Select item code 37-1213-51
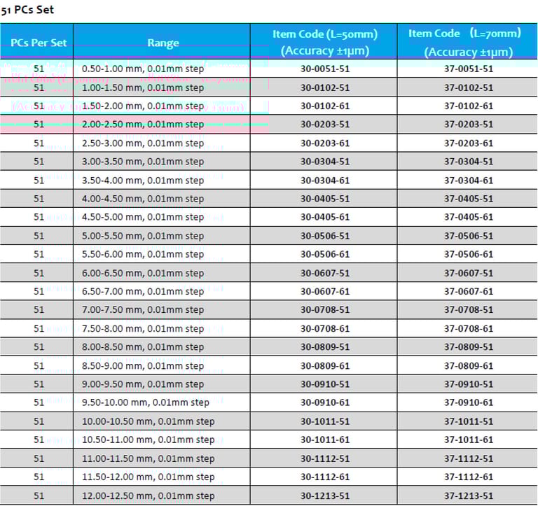The width and height of the screenshot is (538, 506). click(x=468, y=496)
